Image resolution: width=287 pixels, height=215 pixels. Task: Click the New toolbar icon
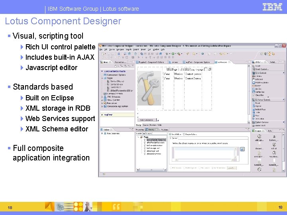tap(103, 54)
